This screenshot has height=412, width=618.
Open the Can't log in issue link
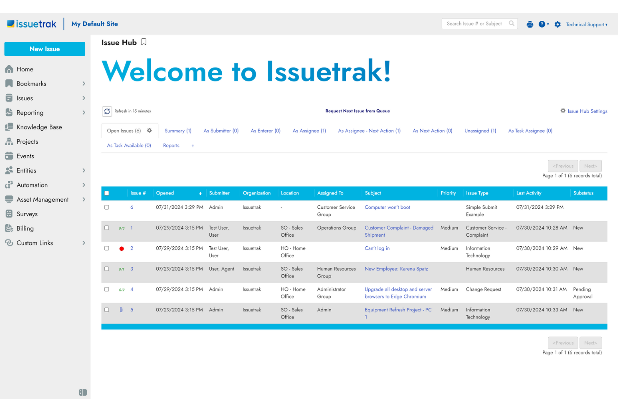click(377, 248)
